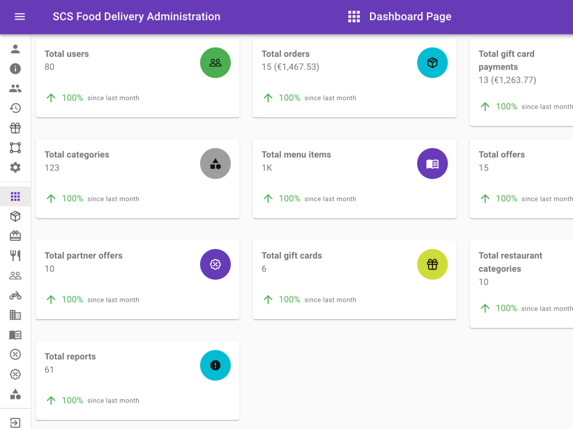Click the cyan alert circle on Total reports card
This screenshot has height=429, width=573.
(215, 365)
